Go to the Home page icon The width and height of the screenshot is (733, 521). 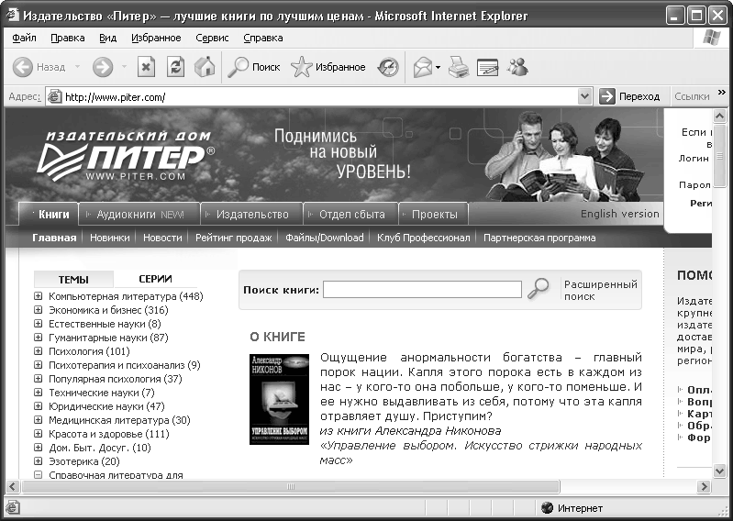pyautogui.click(x=205, y=67)
